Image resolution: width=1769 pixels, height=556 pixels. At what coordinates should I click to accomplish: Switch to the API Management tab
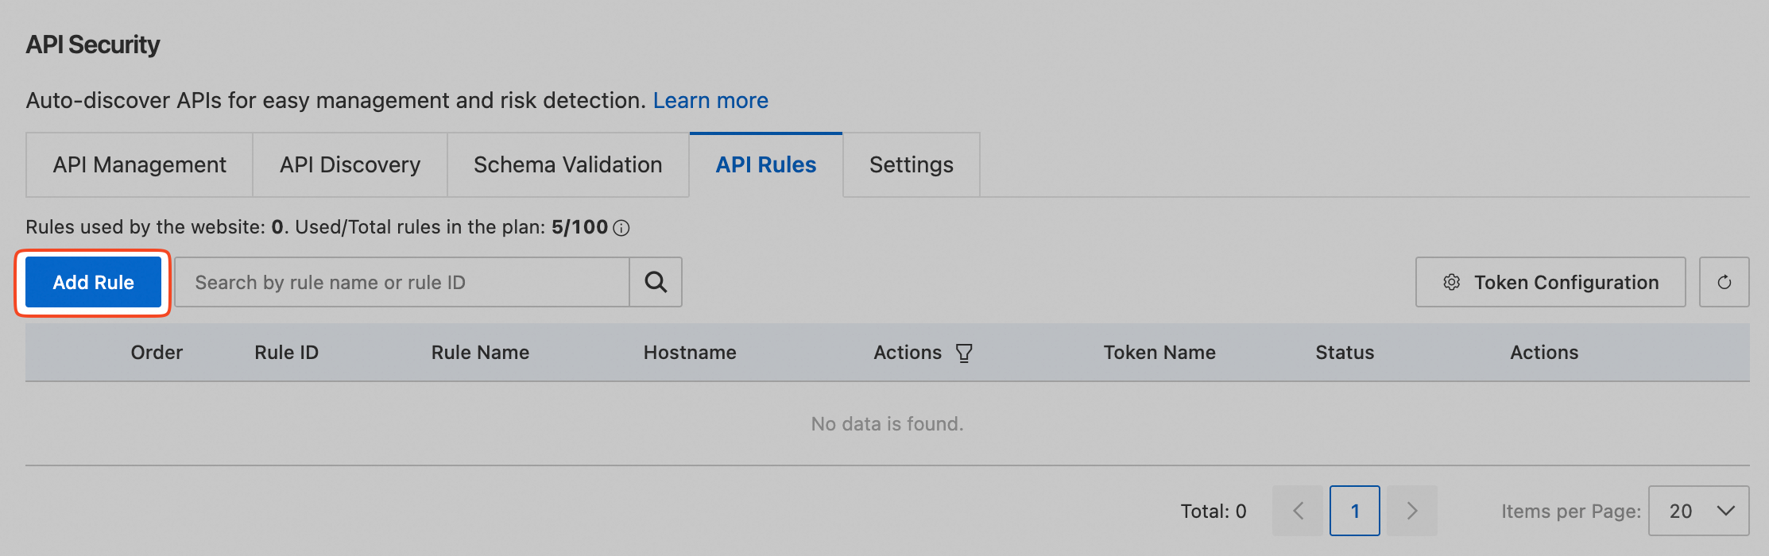139,164
